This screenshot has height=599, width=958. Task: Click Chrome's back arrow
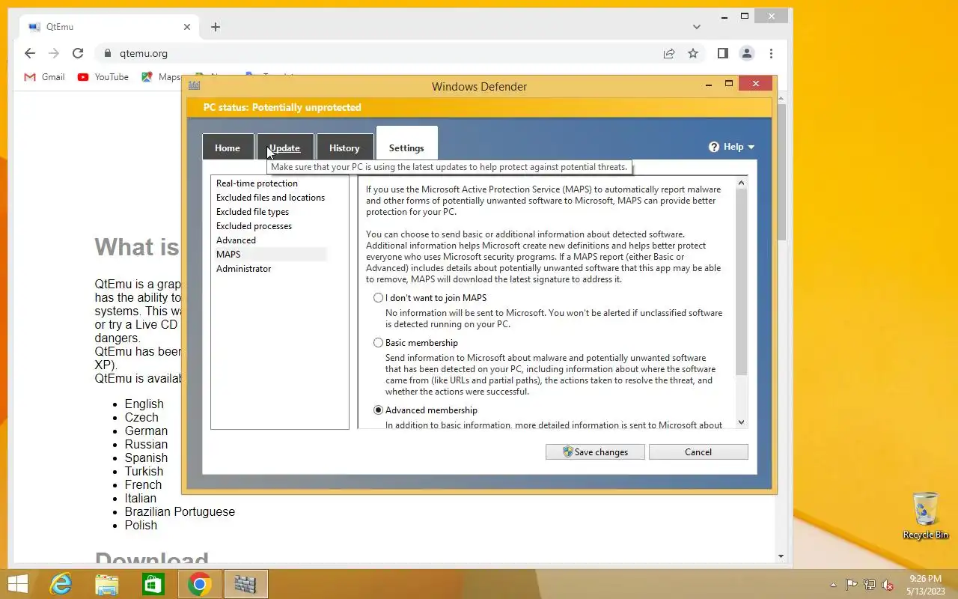pyautogui.click(x=29, y=53)
